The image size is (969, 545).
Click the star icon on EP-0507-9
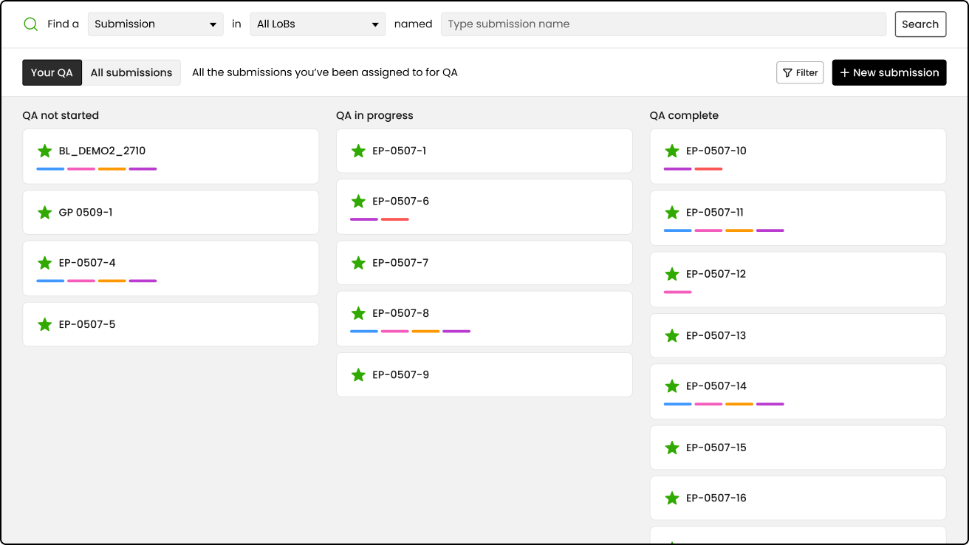pyautogui.click(x=358, y=375)
